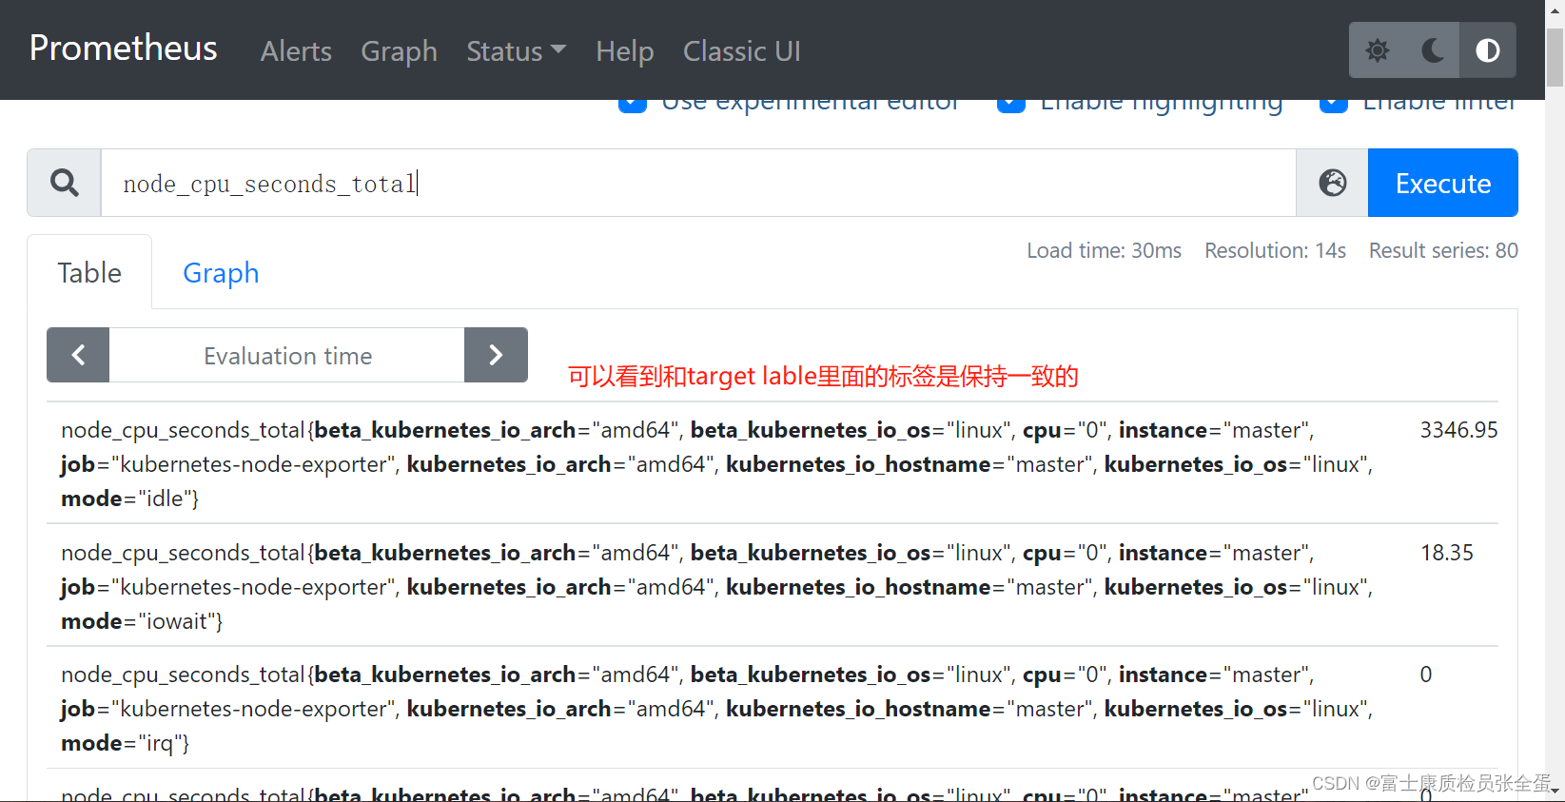The width and height of the screenshot is (1565, 802).
Task: Expand the Status dropdown menu
Action: point(516,50)
